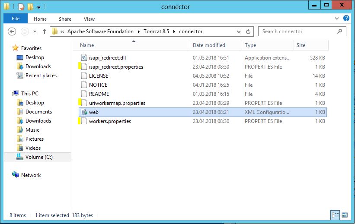Select Volume (C:) drive
Viewport: 355px width, 224px height.
tap(38, 157)
